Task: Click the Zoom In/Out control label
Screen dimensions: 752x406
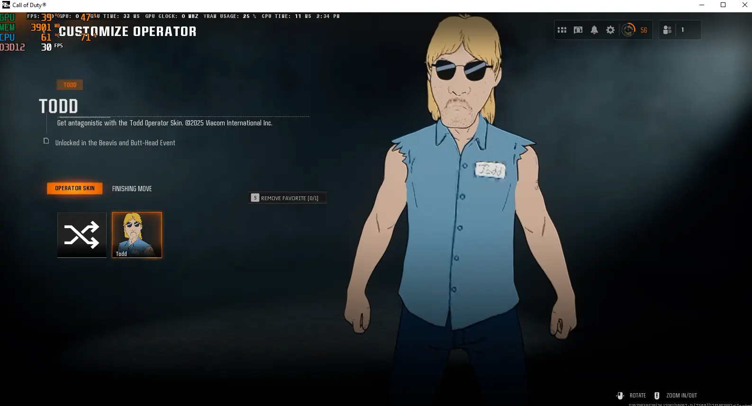Action: pos(681,396)
